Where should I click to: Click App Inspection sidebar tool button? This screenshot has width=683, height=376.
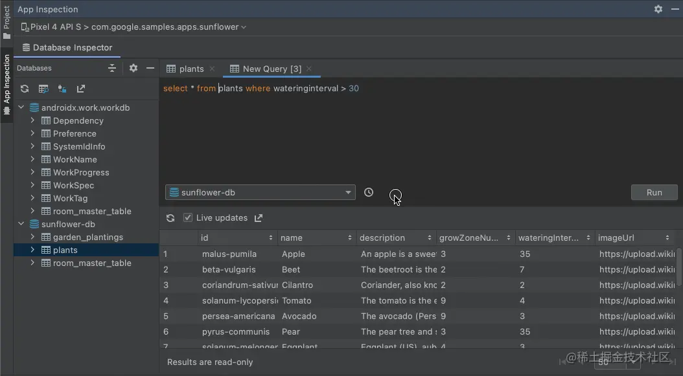click(x=6, y=85)
